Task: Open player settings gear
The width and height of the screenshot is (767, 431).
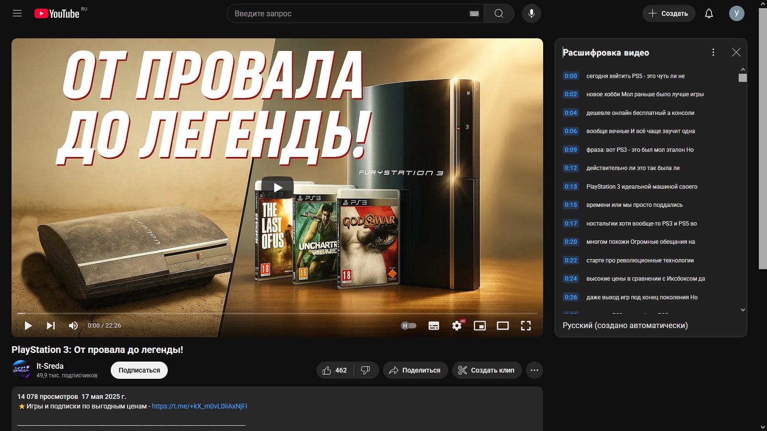Action: tap(457, 326)
